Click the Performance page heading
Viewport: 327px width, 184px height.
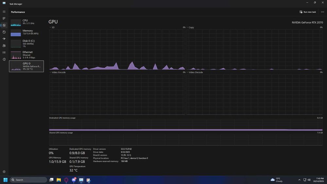click(18, 12)
